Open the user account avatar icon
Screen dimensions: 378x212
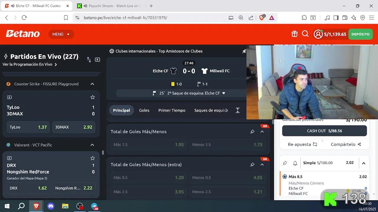[x=318, y=34]
